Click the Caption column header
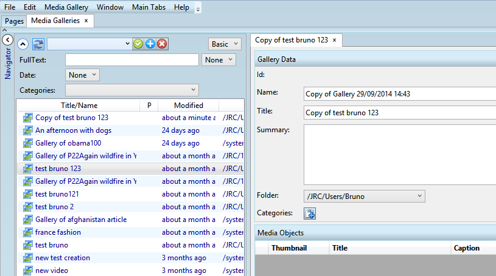 tap(473, 248)
